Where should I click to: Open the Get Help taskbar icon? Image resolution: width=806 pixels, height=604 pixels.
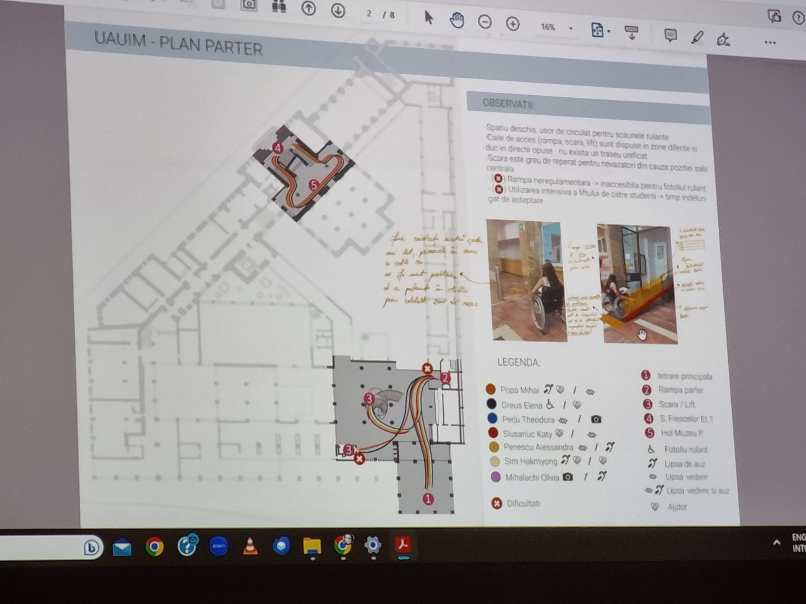click(187, 546)
